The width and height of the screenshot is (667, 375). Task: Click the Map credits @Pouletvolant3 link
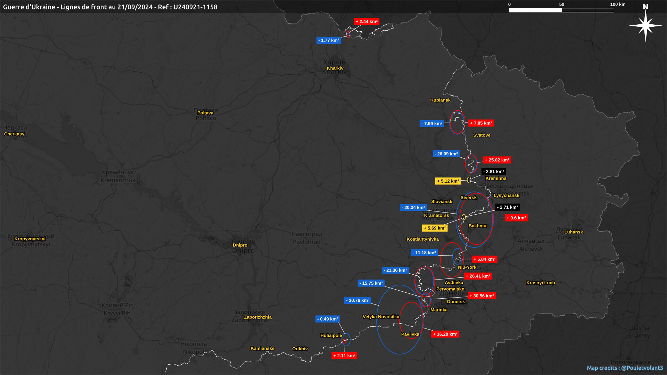[x=625, y=368]
